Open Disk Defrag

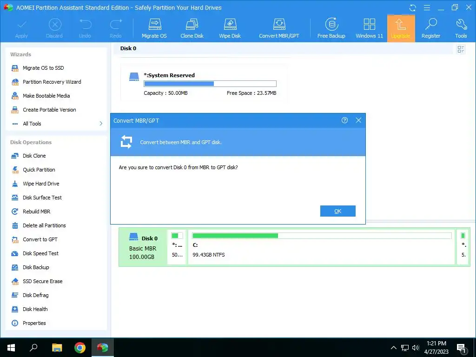tap(35, 295)
